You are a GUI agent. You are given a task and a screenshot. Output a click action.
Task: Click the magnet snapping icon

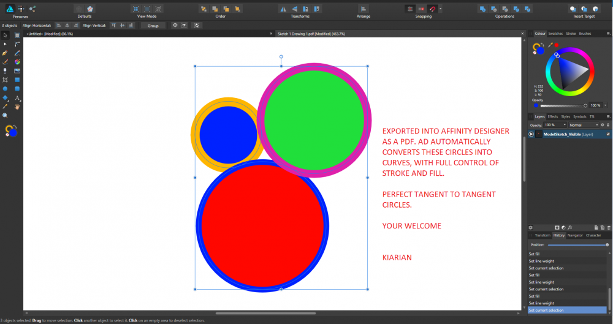pyautogui.click(x=432, y=9)
